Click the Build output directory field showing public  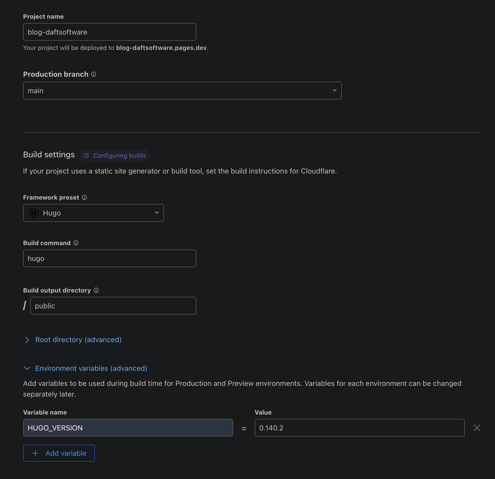pos(113,306)
